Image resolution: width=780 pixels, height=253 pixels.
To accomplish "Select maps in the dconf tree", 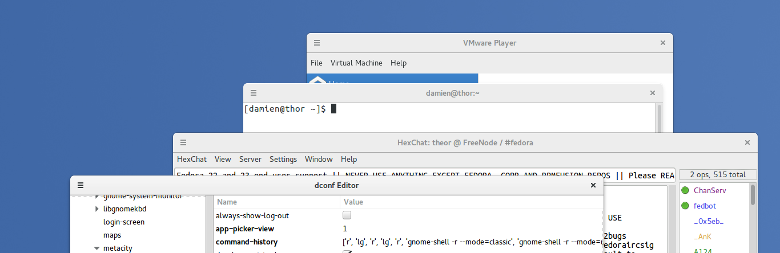I will coord(112,235).
